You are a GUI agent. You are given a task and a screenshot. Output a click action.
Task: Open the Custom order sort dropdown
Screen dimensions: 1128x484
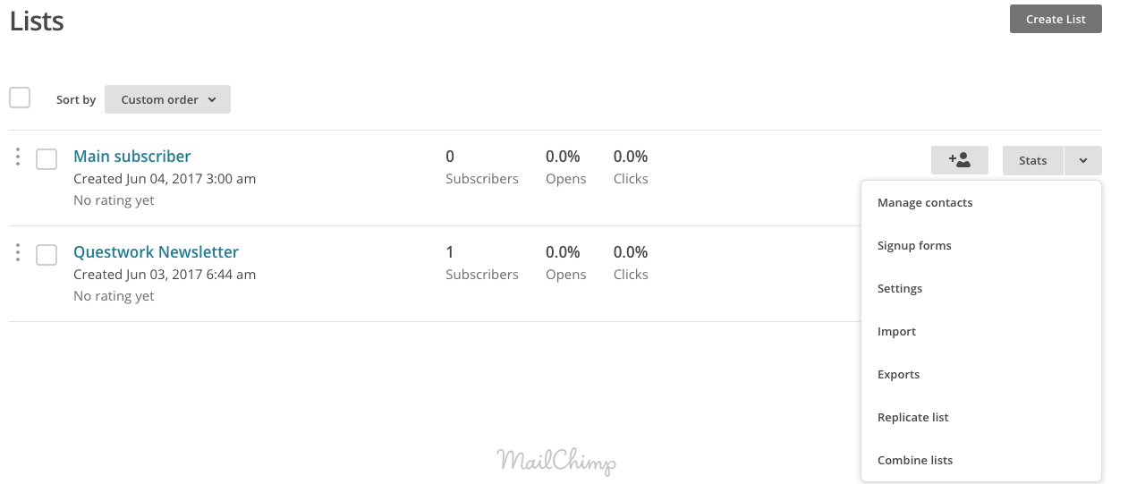point(167,99)
